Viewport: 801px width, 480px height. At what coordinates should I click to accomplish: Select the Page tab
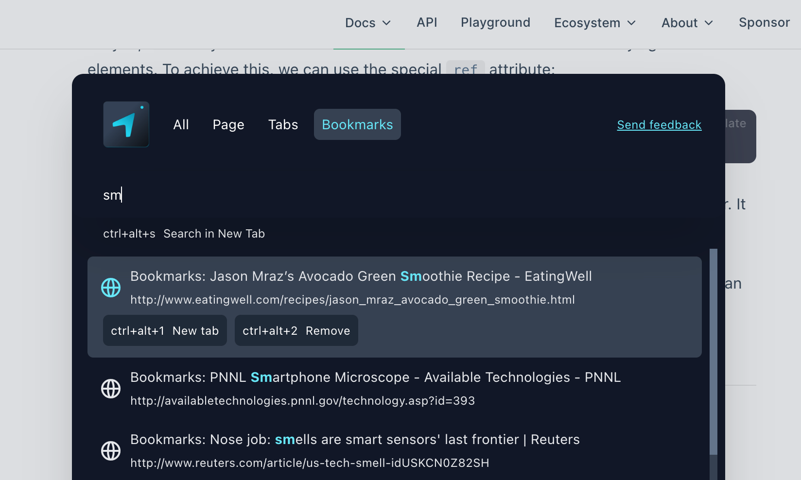228,125
